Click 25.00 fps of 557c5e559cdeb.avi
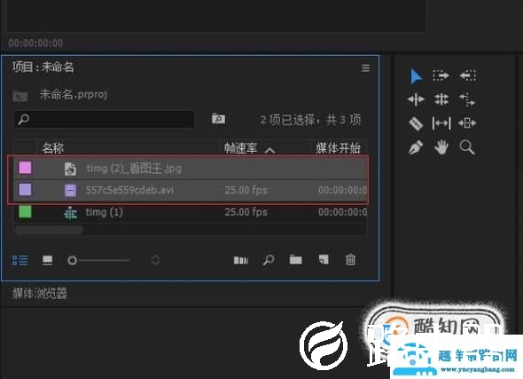The image size is (523, 379). [x=246, y=190]
